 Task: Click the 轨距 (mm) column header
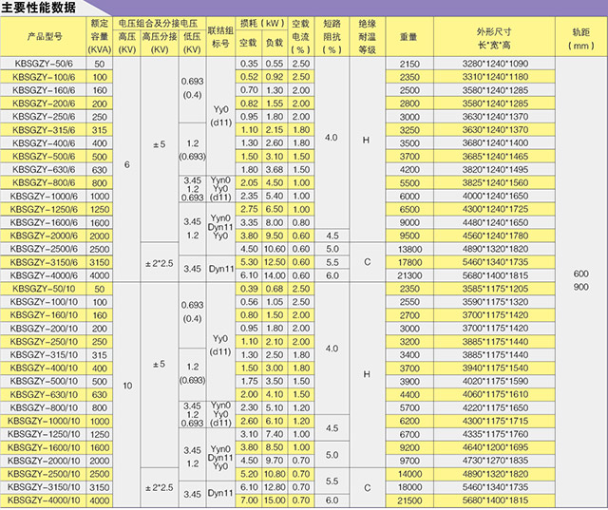point(580,37)
